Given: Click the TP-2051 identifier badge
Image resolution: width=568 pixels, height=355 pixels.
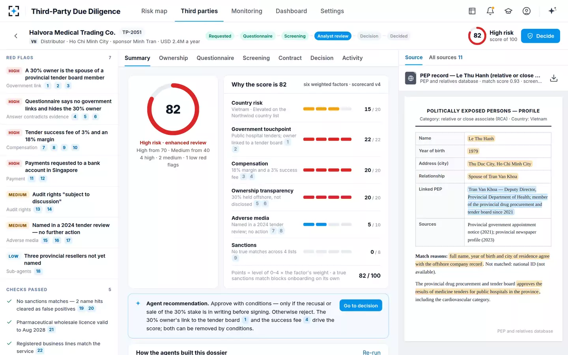Looking at the screenshot, I should [132, 32].
